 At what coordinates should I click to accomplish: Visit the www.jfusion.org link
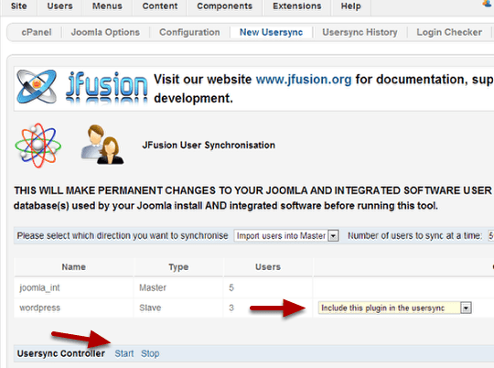[x=304, y=80]
